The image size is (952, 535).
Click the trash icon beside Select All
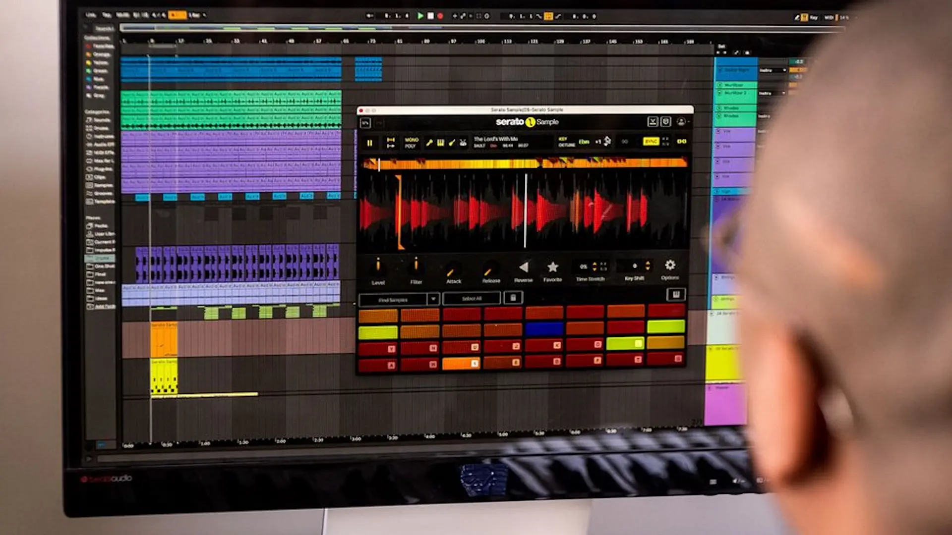pos(513,297)
